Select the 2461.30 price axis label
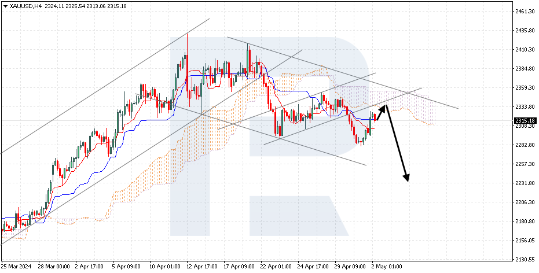The image size is (539, 273). 524,12
